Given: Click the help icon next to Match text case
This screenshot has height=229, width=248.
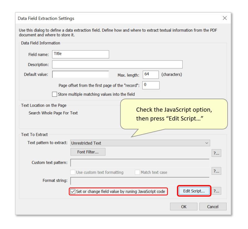Looking at the screenshot, I should click(217, 171).
